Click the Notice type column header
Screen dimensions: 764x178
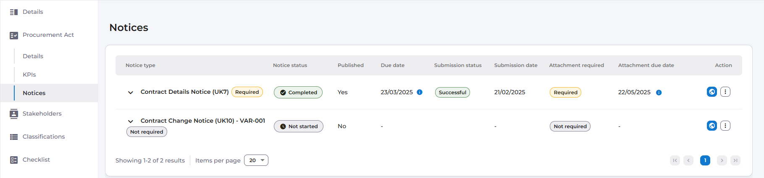click(x=140, y=65)
